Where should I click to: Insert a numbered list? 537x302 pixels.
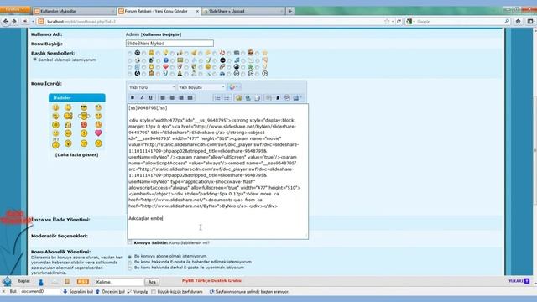(217, 97)
